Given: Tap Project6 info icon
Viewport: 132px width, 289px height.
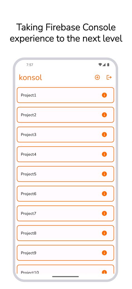Looking at the screenshot, I should [104, 194].
